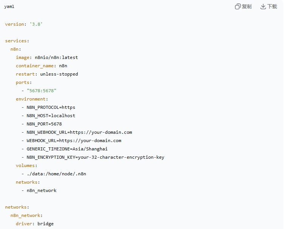Click the "5678:5678" port mapping
Image resolution: width=284 pixels, height=229 pixels.
click(x=42, y=91)
